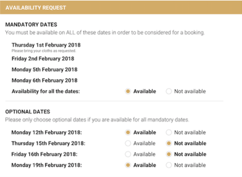This screenshot has width=242, height=177.
Task: Choose Available for Friday 16th February
Action: pyautogui.click(x=128, y=154)
